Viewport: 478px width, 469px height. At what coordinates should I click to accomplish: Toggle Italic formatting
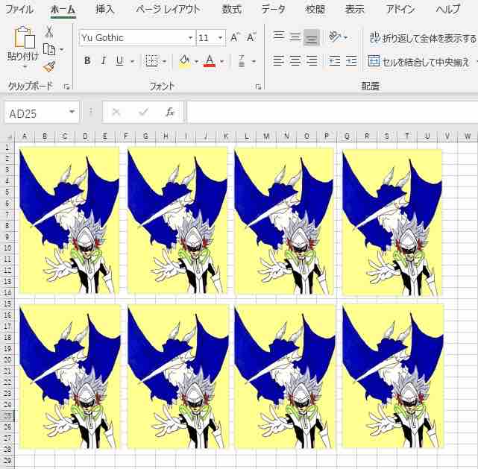(x=104, y=61)
